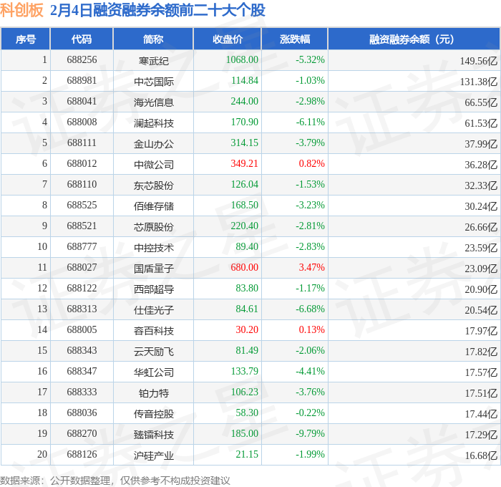Viewport: 501px width, 487px height.
Task: Select stock name 云天励飞
Action: (154, 352)
